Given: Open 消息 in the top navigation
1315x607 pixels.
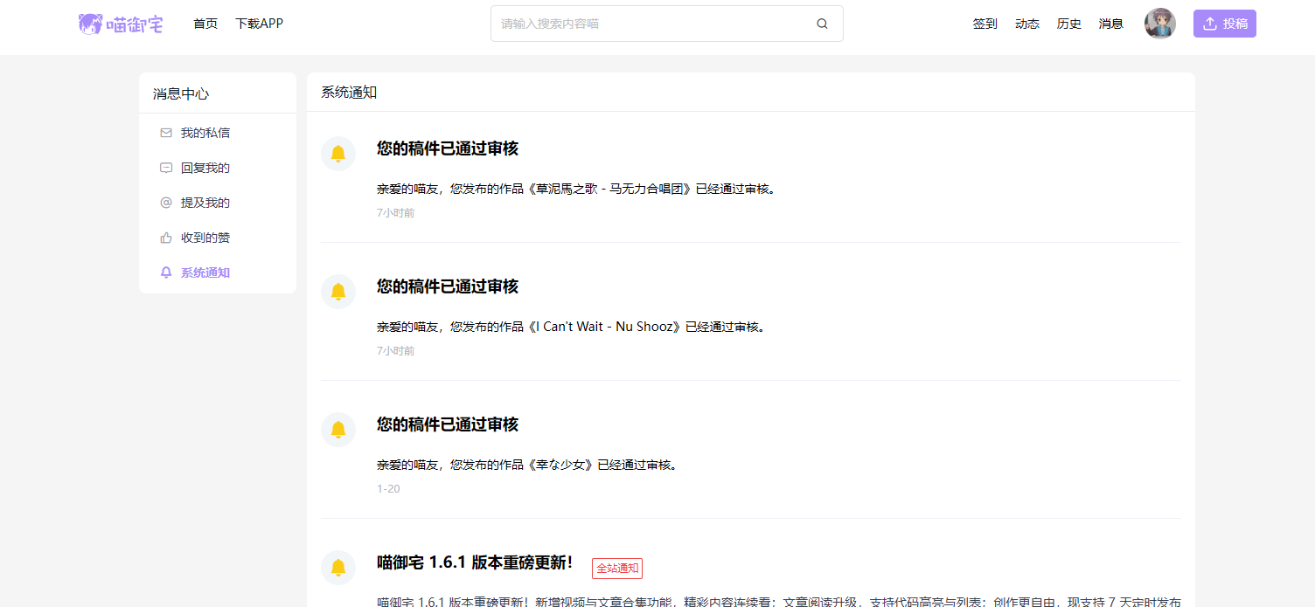Looking at the screenshot, I should click(x=1110, y=24).
